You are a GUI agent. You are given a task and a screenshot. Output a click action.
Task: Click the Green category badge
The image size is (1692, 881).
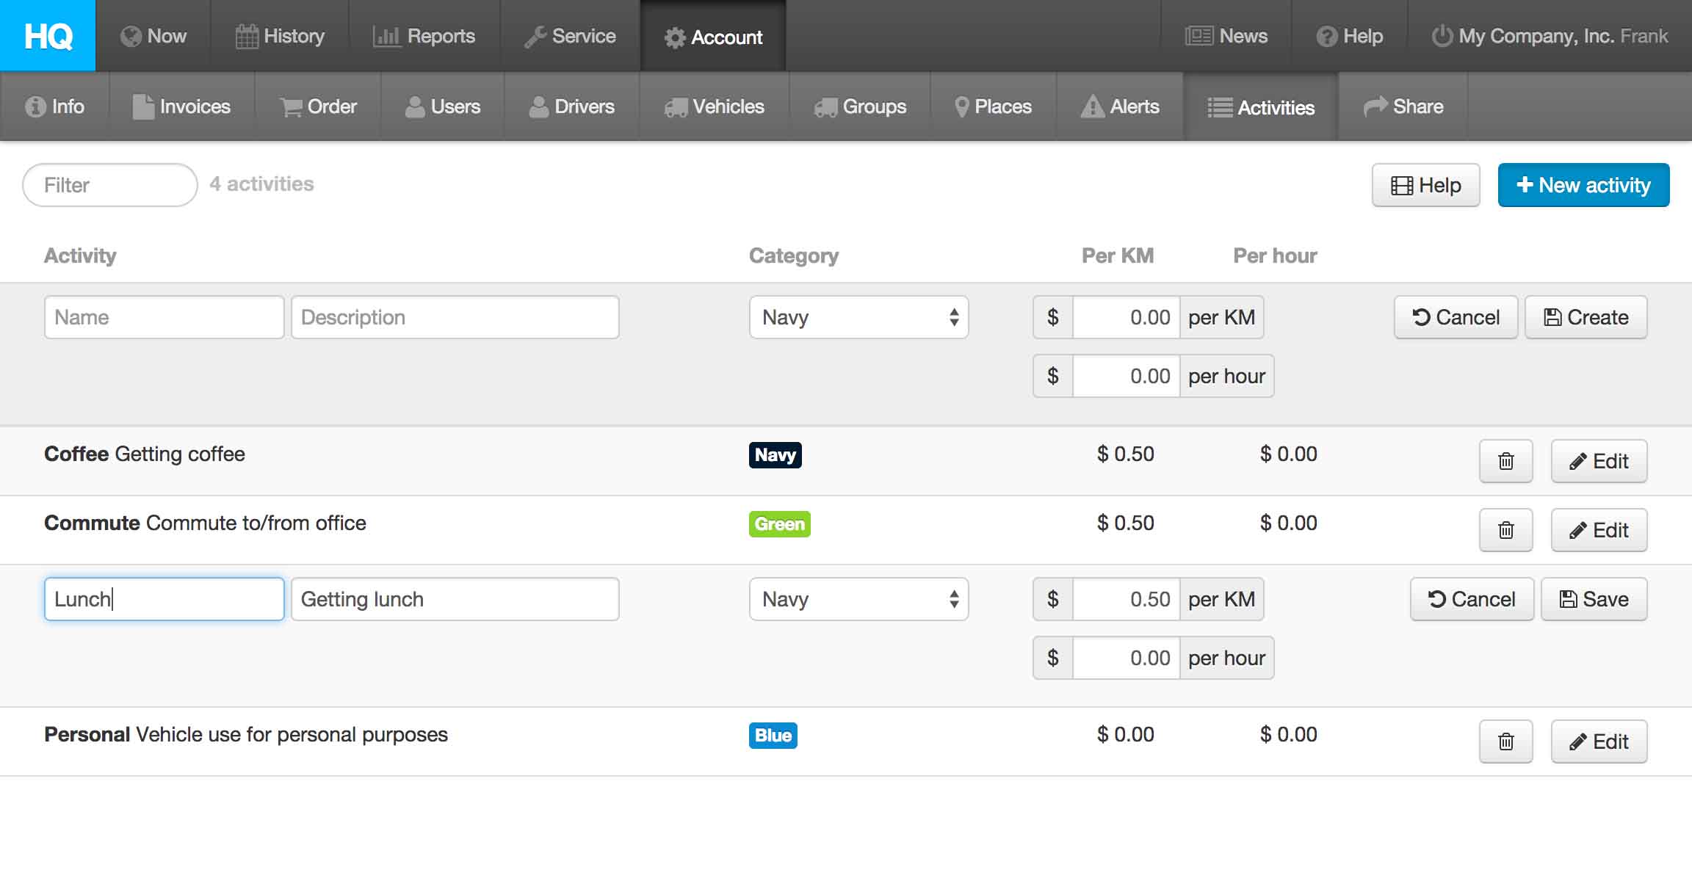pyautogui.click(x=779, y=524)
